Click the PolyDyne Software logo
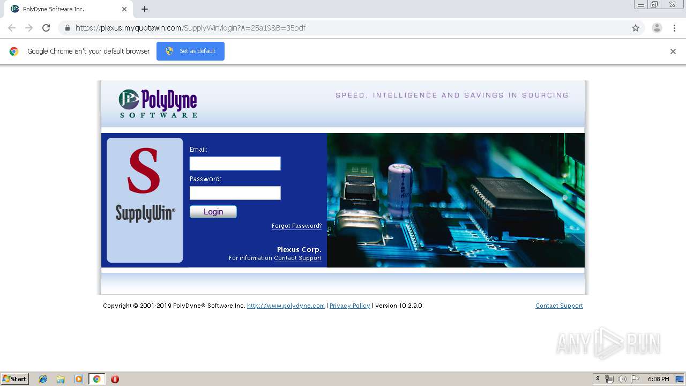Screen dimensions: 686x386 tap(158, 103)
